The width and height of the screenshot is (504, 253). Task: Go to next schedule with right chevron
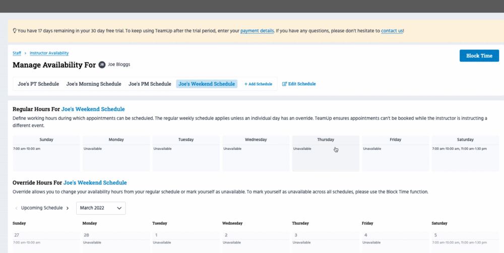click(x=68, y=208)
